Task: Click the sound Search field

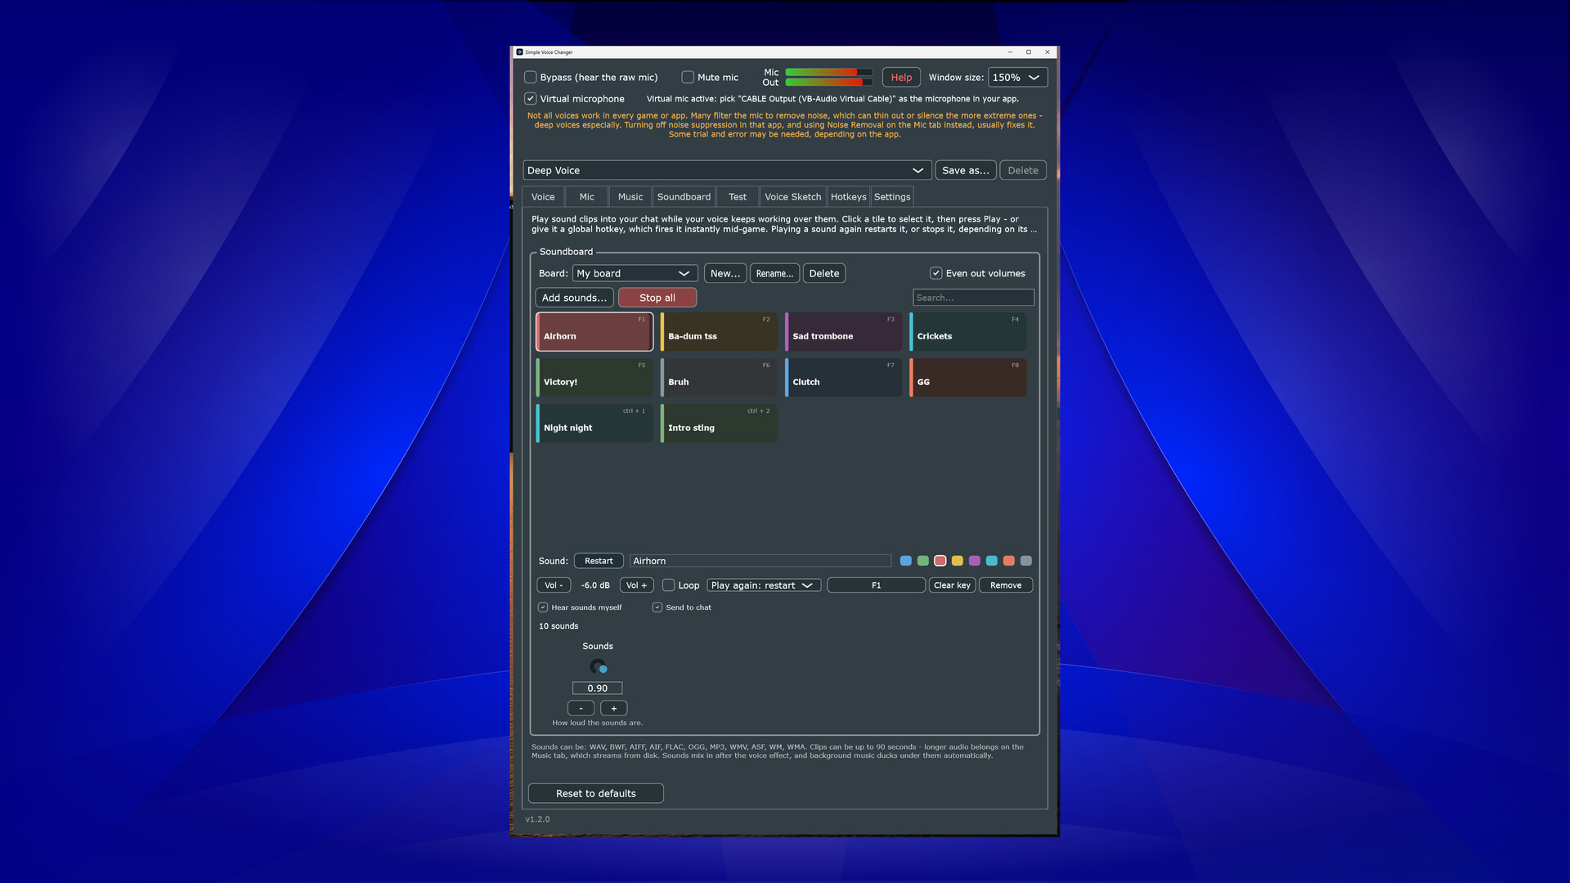Action: pos(973,298)
